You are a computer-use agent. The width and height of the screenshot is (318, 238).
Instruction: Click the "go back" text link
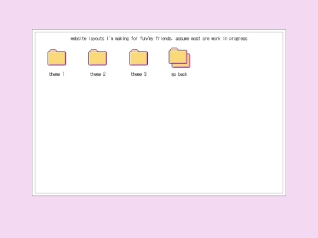[179, 74]
